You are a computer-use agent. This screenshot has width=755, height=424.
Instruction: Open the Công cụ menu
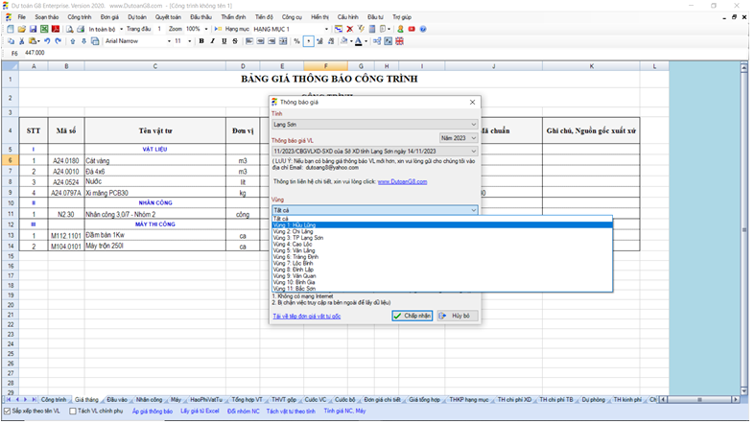(x=292, y=17)
